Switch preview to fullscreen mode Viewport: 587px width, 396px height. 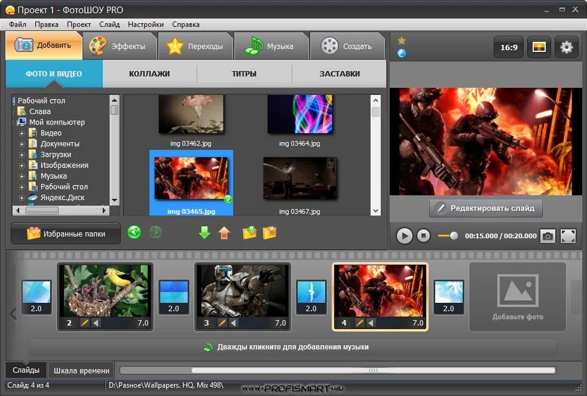coord(568,236)
